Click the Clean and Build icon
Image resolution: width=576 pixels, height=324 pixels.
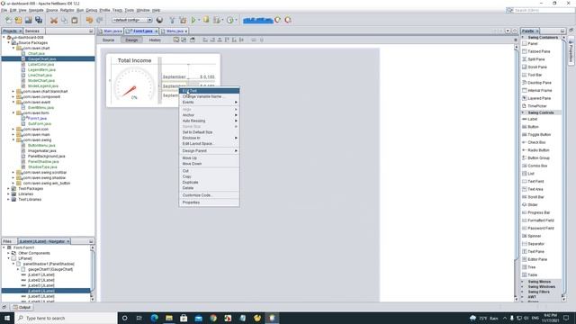point(183,20)
